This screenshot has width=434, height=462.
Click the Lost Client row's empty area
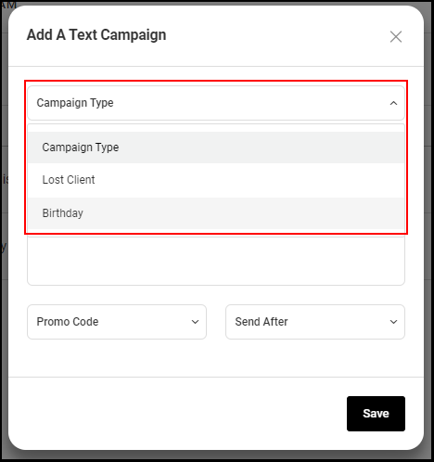(248, 180)
